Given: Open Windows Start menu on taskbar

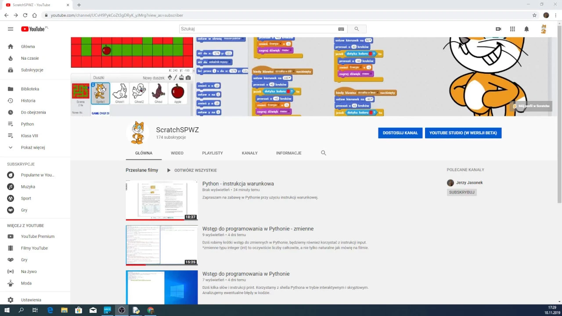Looking at the screenshot, I should [7, 310].
